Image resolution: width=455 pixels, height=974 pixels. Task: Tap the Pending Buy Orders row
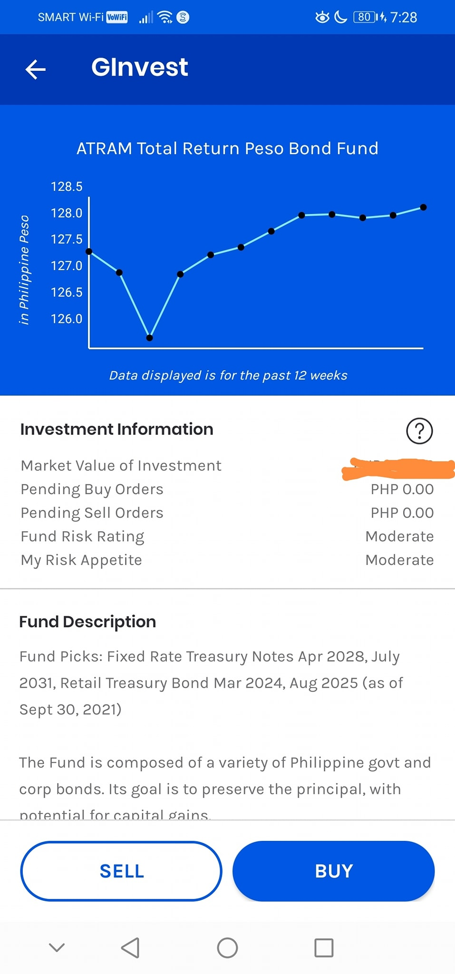(x=227, y=489)
